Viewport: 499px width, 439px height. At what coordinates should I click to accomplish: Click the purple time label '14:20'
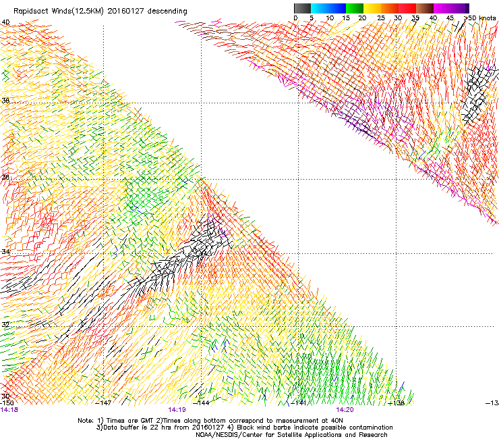pyautogui.click(x=345, y=410)
